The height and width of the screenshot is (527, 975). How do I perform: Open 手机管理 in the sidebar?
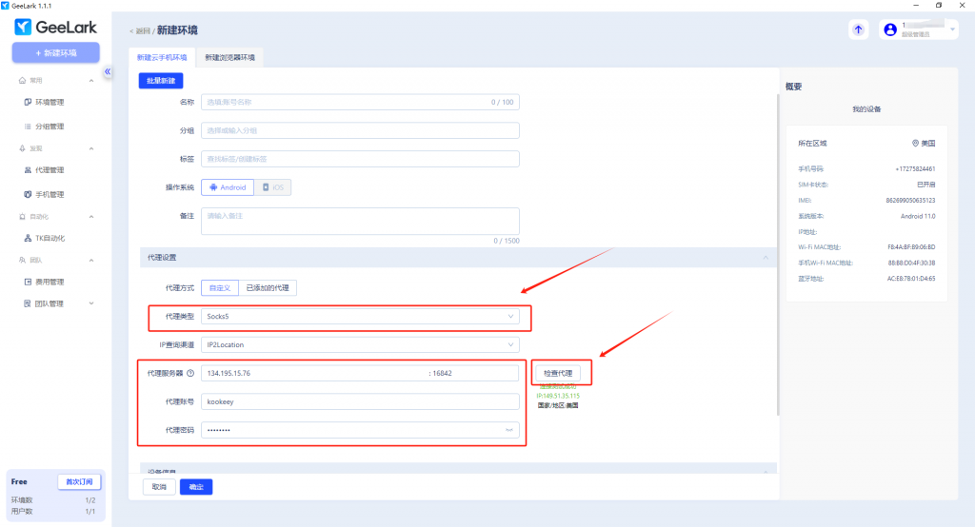tap(50, 194)
